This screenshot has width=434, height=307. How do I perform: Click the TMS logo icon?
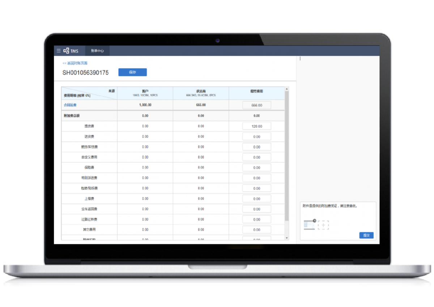coord(66,51)
